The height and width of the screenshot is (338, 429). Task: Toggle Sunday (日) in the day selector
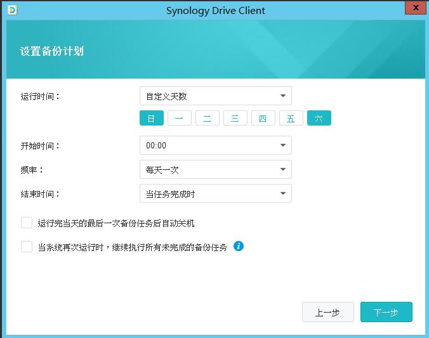tap(151, 118)
